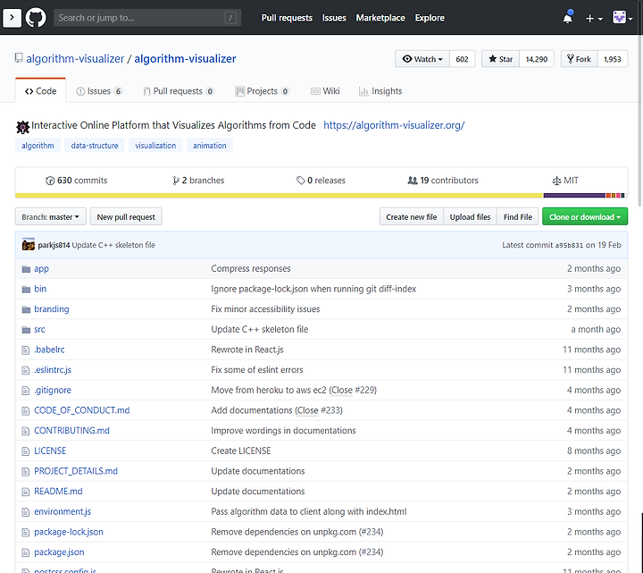Click the yellow JavaScript language bar

(279, 196)
